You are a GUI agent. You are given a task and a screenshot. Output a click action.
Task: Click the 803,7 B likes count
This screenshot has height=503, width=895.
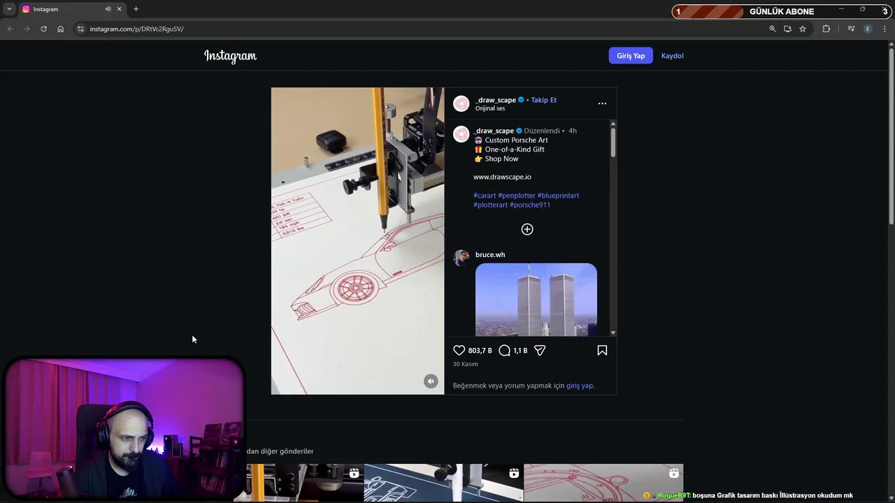pos(480,351)
